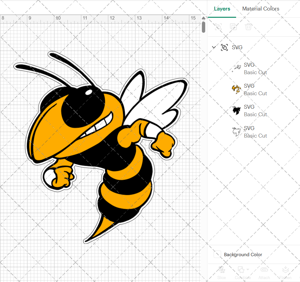Open the Material Colors tab
Viewport: 300px width, 282px height.
(x=261, y=9)
